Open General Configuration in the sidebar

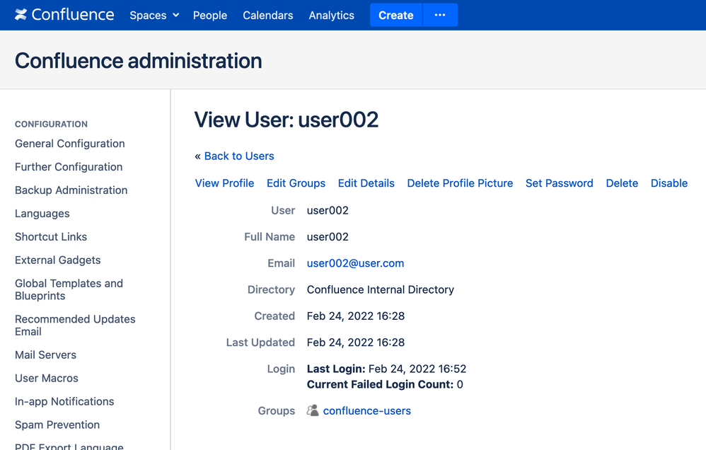click(69, 143)
